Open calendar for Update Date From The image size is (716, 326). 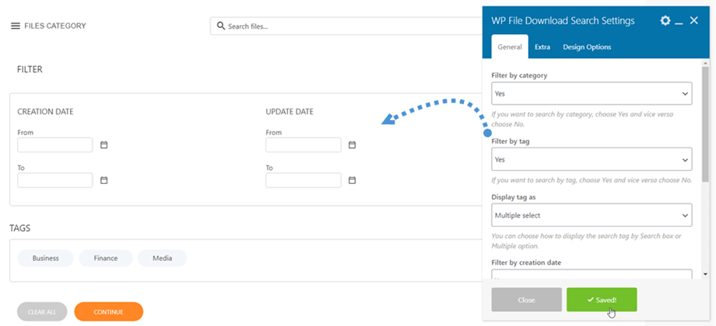coord(352,145)
